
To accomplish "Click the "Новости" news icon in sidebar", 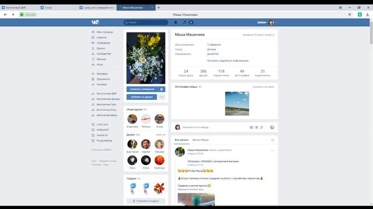I will [93, 37].
